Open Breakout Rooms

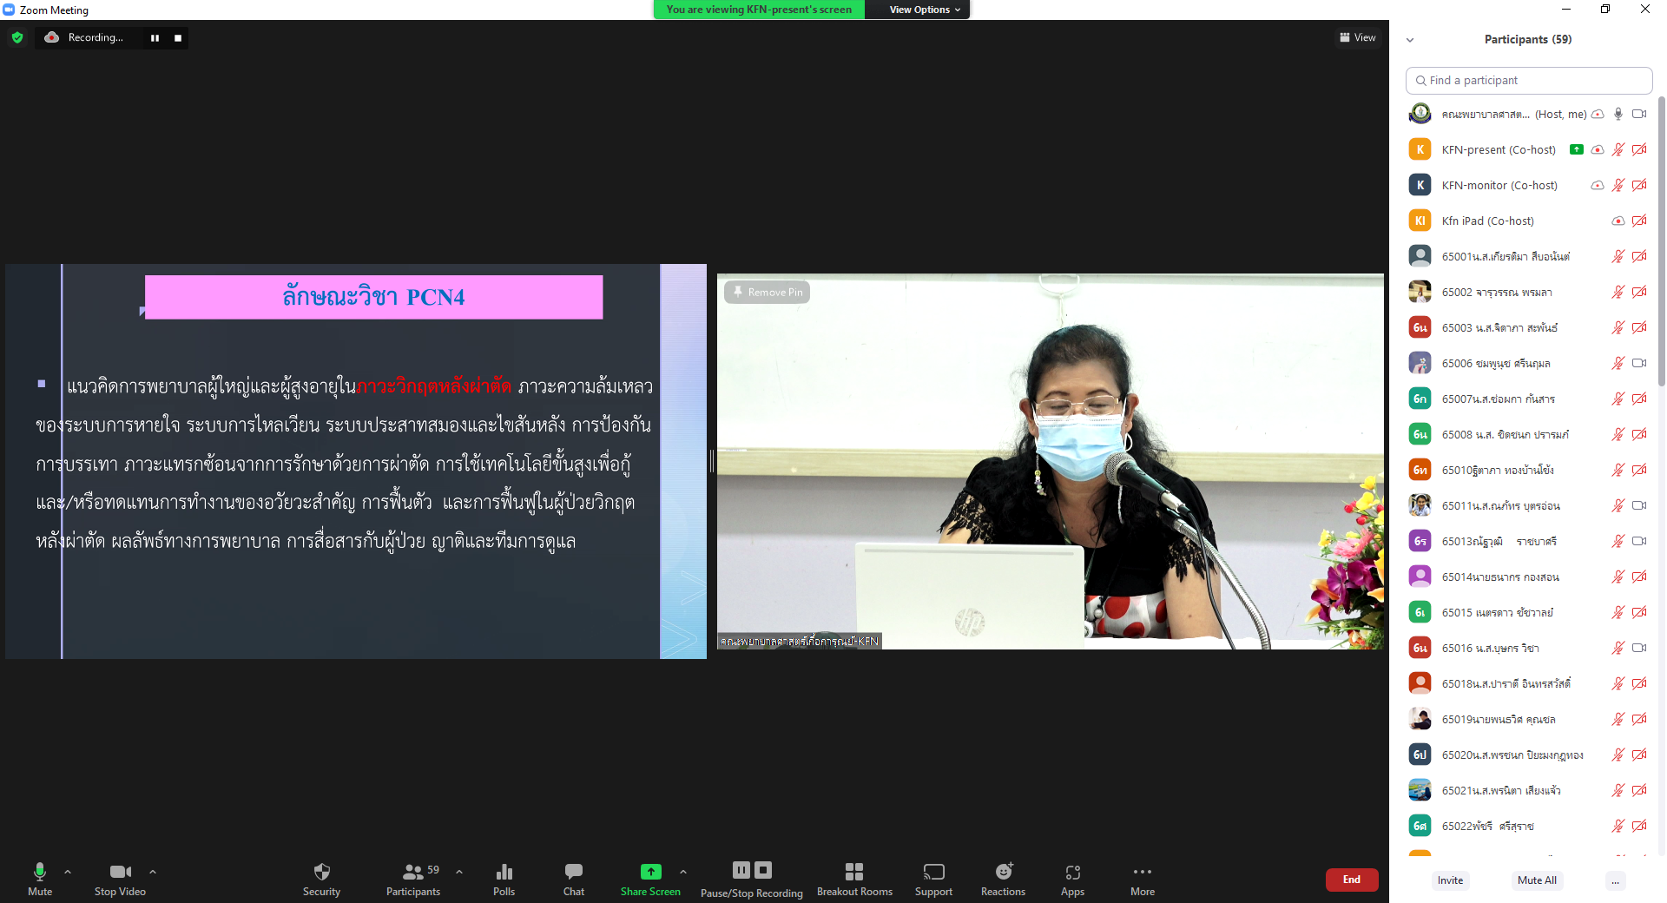pos(854,879)
